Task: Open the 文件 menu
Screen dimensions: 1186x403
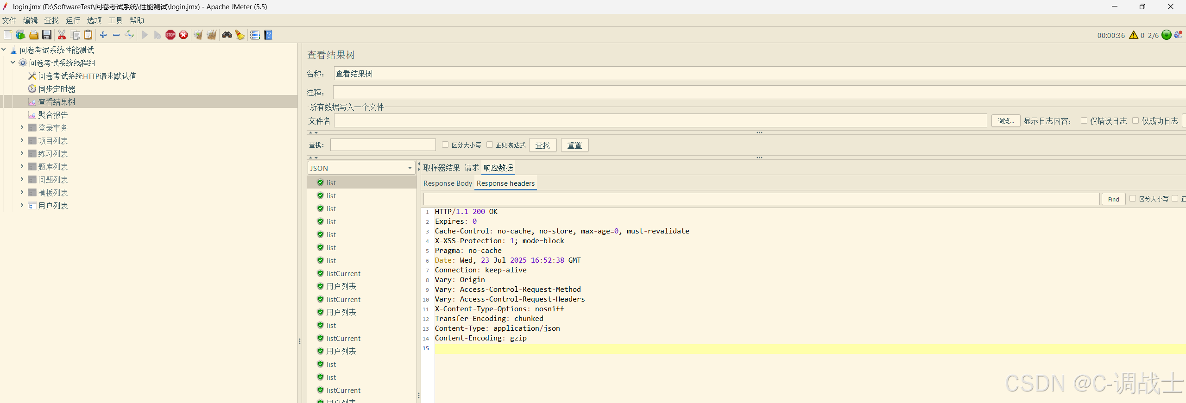Action: [x=9, y=20]
